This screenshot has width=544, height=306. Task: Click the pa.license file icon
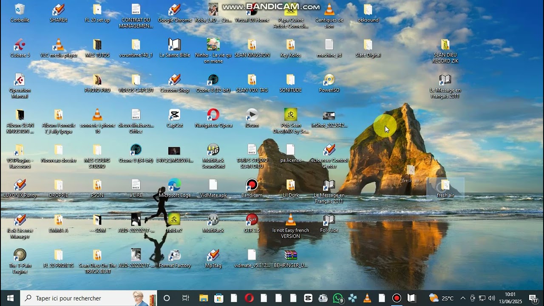(291, 153)
